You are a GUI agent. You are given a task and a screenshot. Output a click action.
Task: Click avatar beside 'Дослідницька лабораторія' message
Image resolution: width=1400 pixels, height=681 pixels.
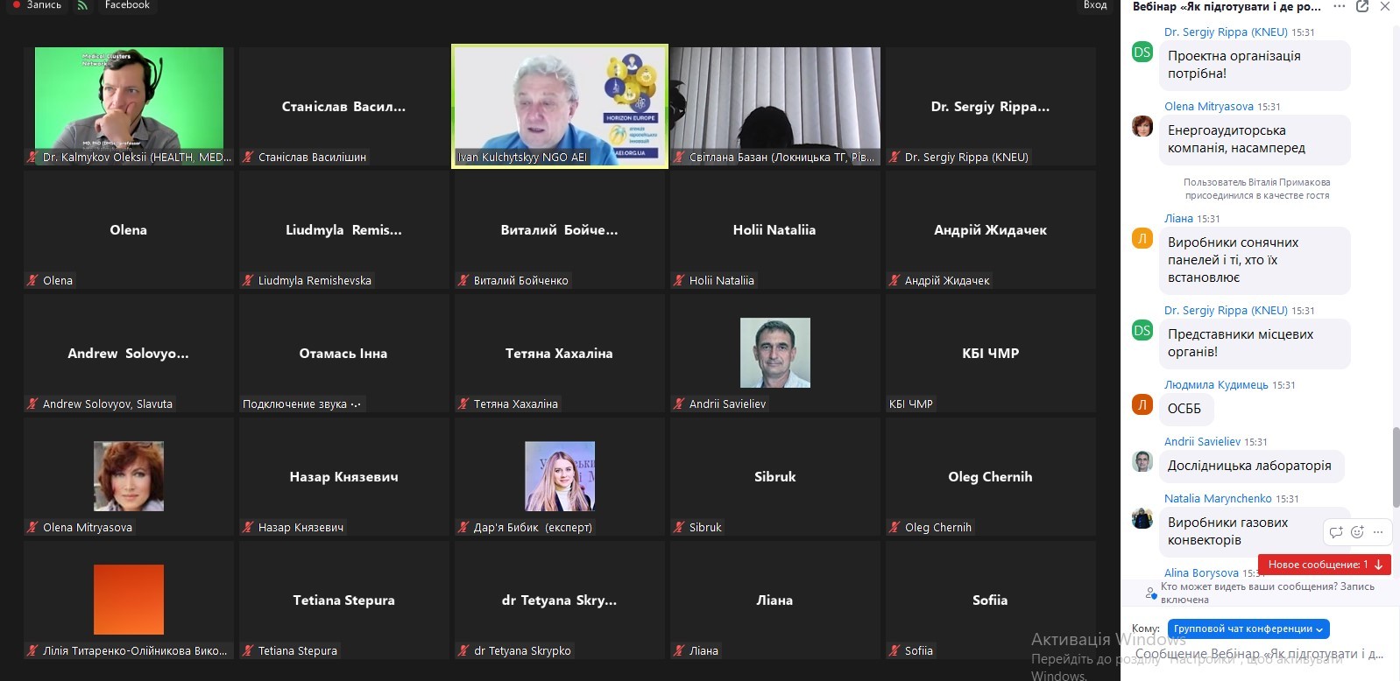tap(1142, 461)
